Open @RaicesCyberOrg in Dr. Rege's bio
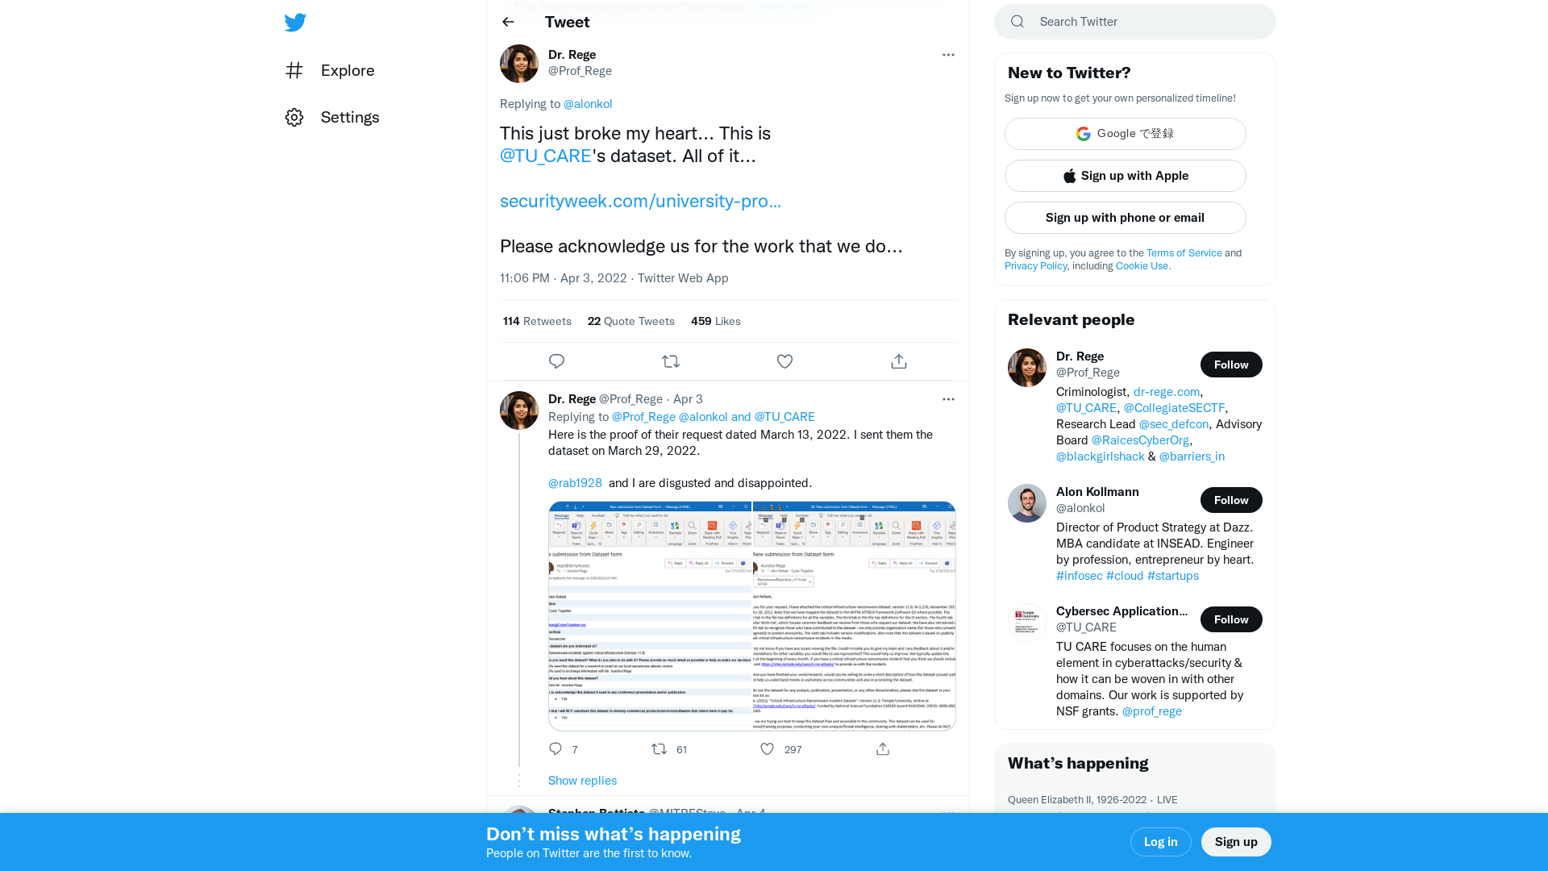The image size is (1548, 871). [x=1140, y=440]
